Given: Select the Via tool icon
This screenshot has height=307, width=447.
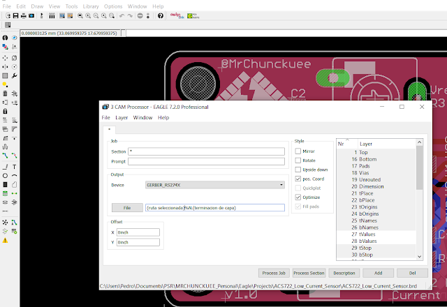Looking at the screenshot, I should [x=5, y=193].
